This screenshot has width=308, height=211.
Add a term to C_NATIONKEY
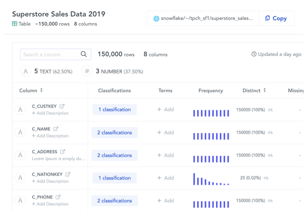pos(166,178)
